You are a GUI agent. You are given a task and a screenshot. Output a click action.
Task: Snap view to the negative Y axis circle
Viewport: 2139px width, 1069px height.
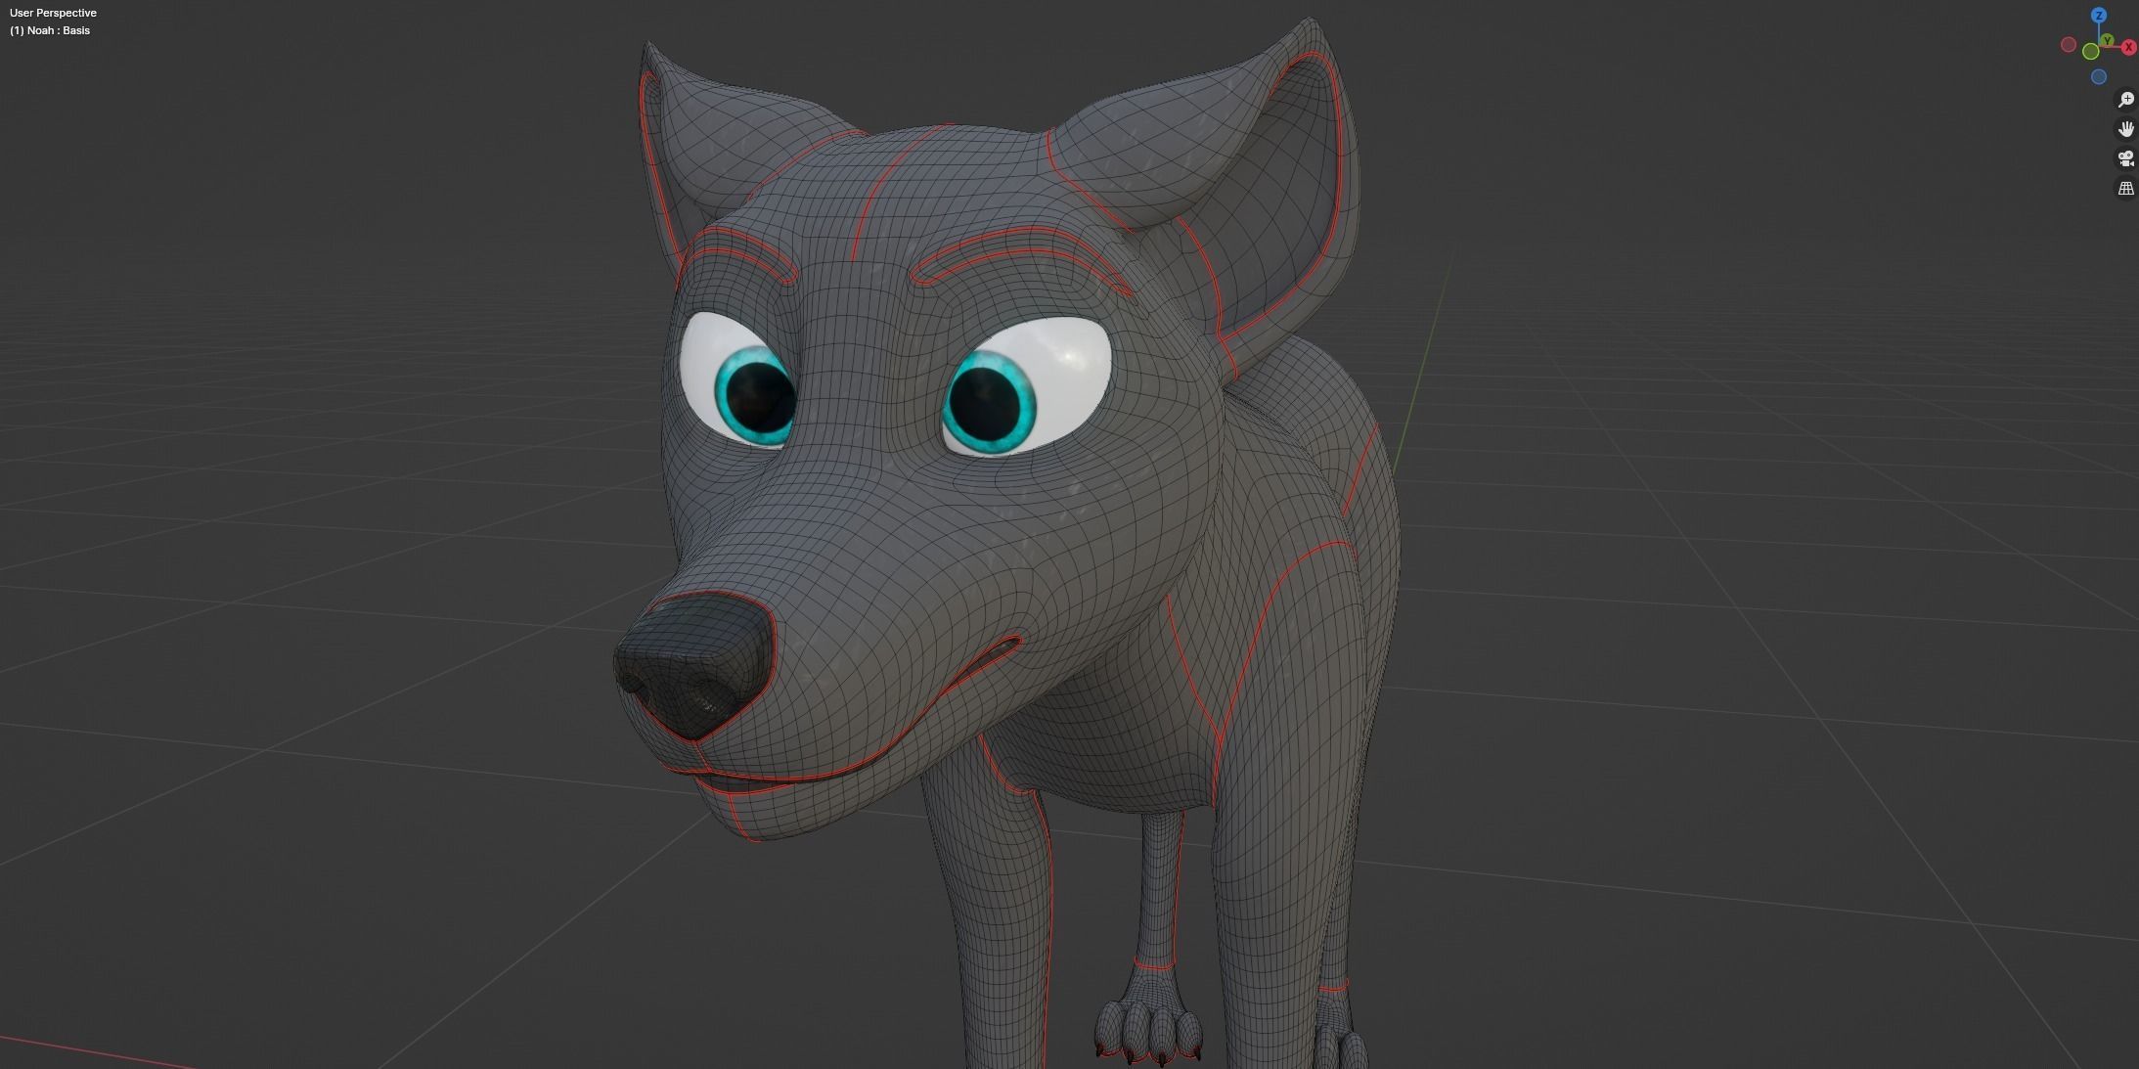[x=2090, y=52]
